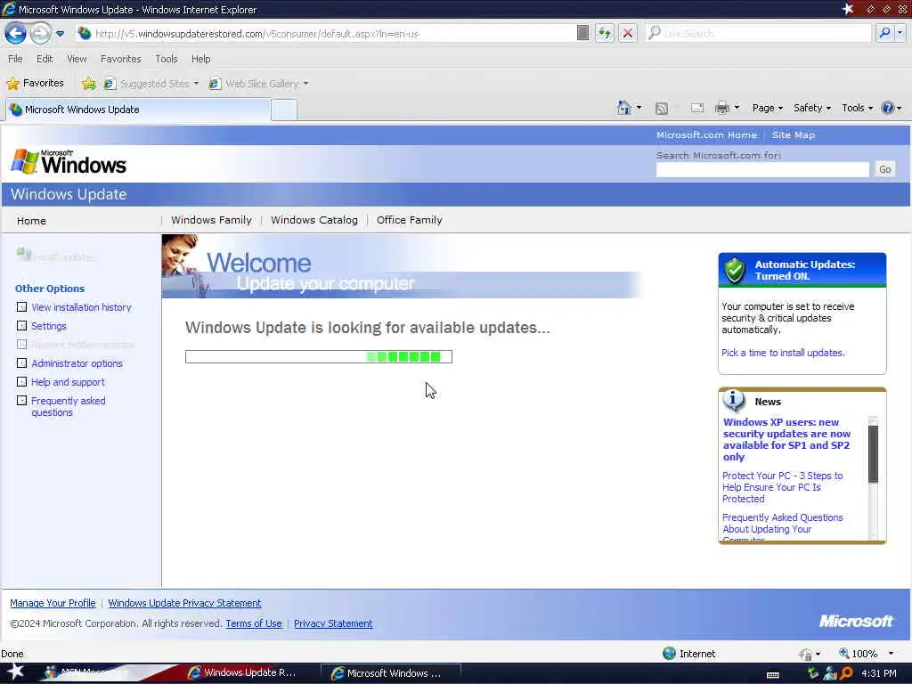Open the Page dropdown menu

coord(767,108)
